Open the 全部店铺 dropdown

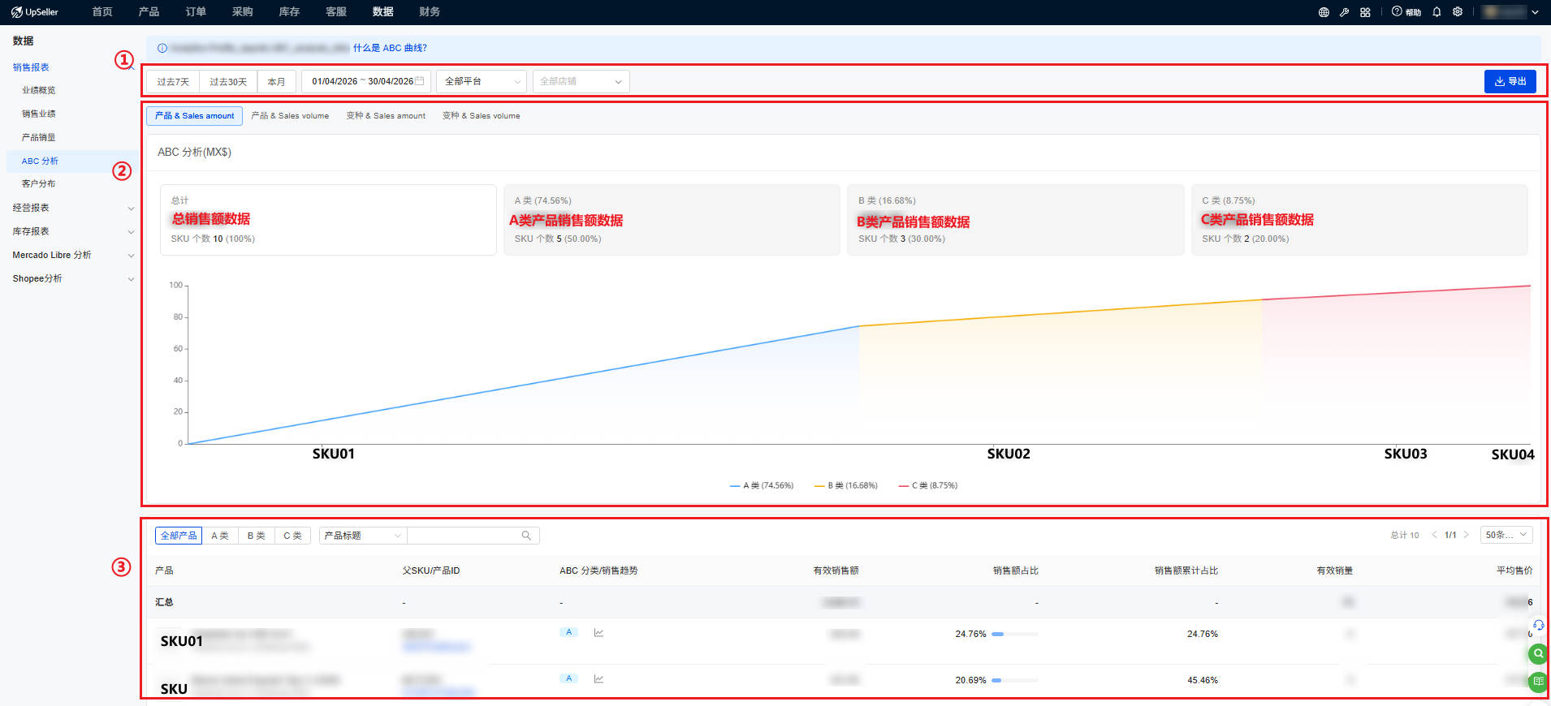point(581,81)
